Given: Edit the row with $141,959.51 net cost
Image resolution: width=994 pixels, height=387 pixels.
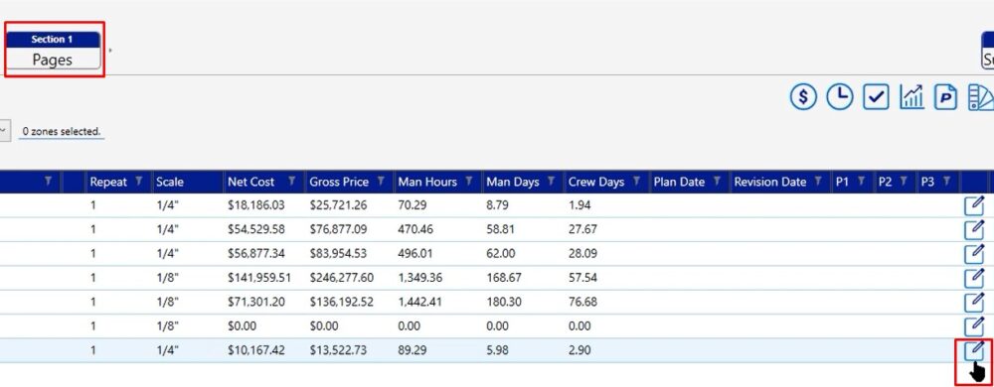Looking at the screenshot, I should [x=974, y=278].
